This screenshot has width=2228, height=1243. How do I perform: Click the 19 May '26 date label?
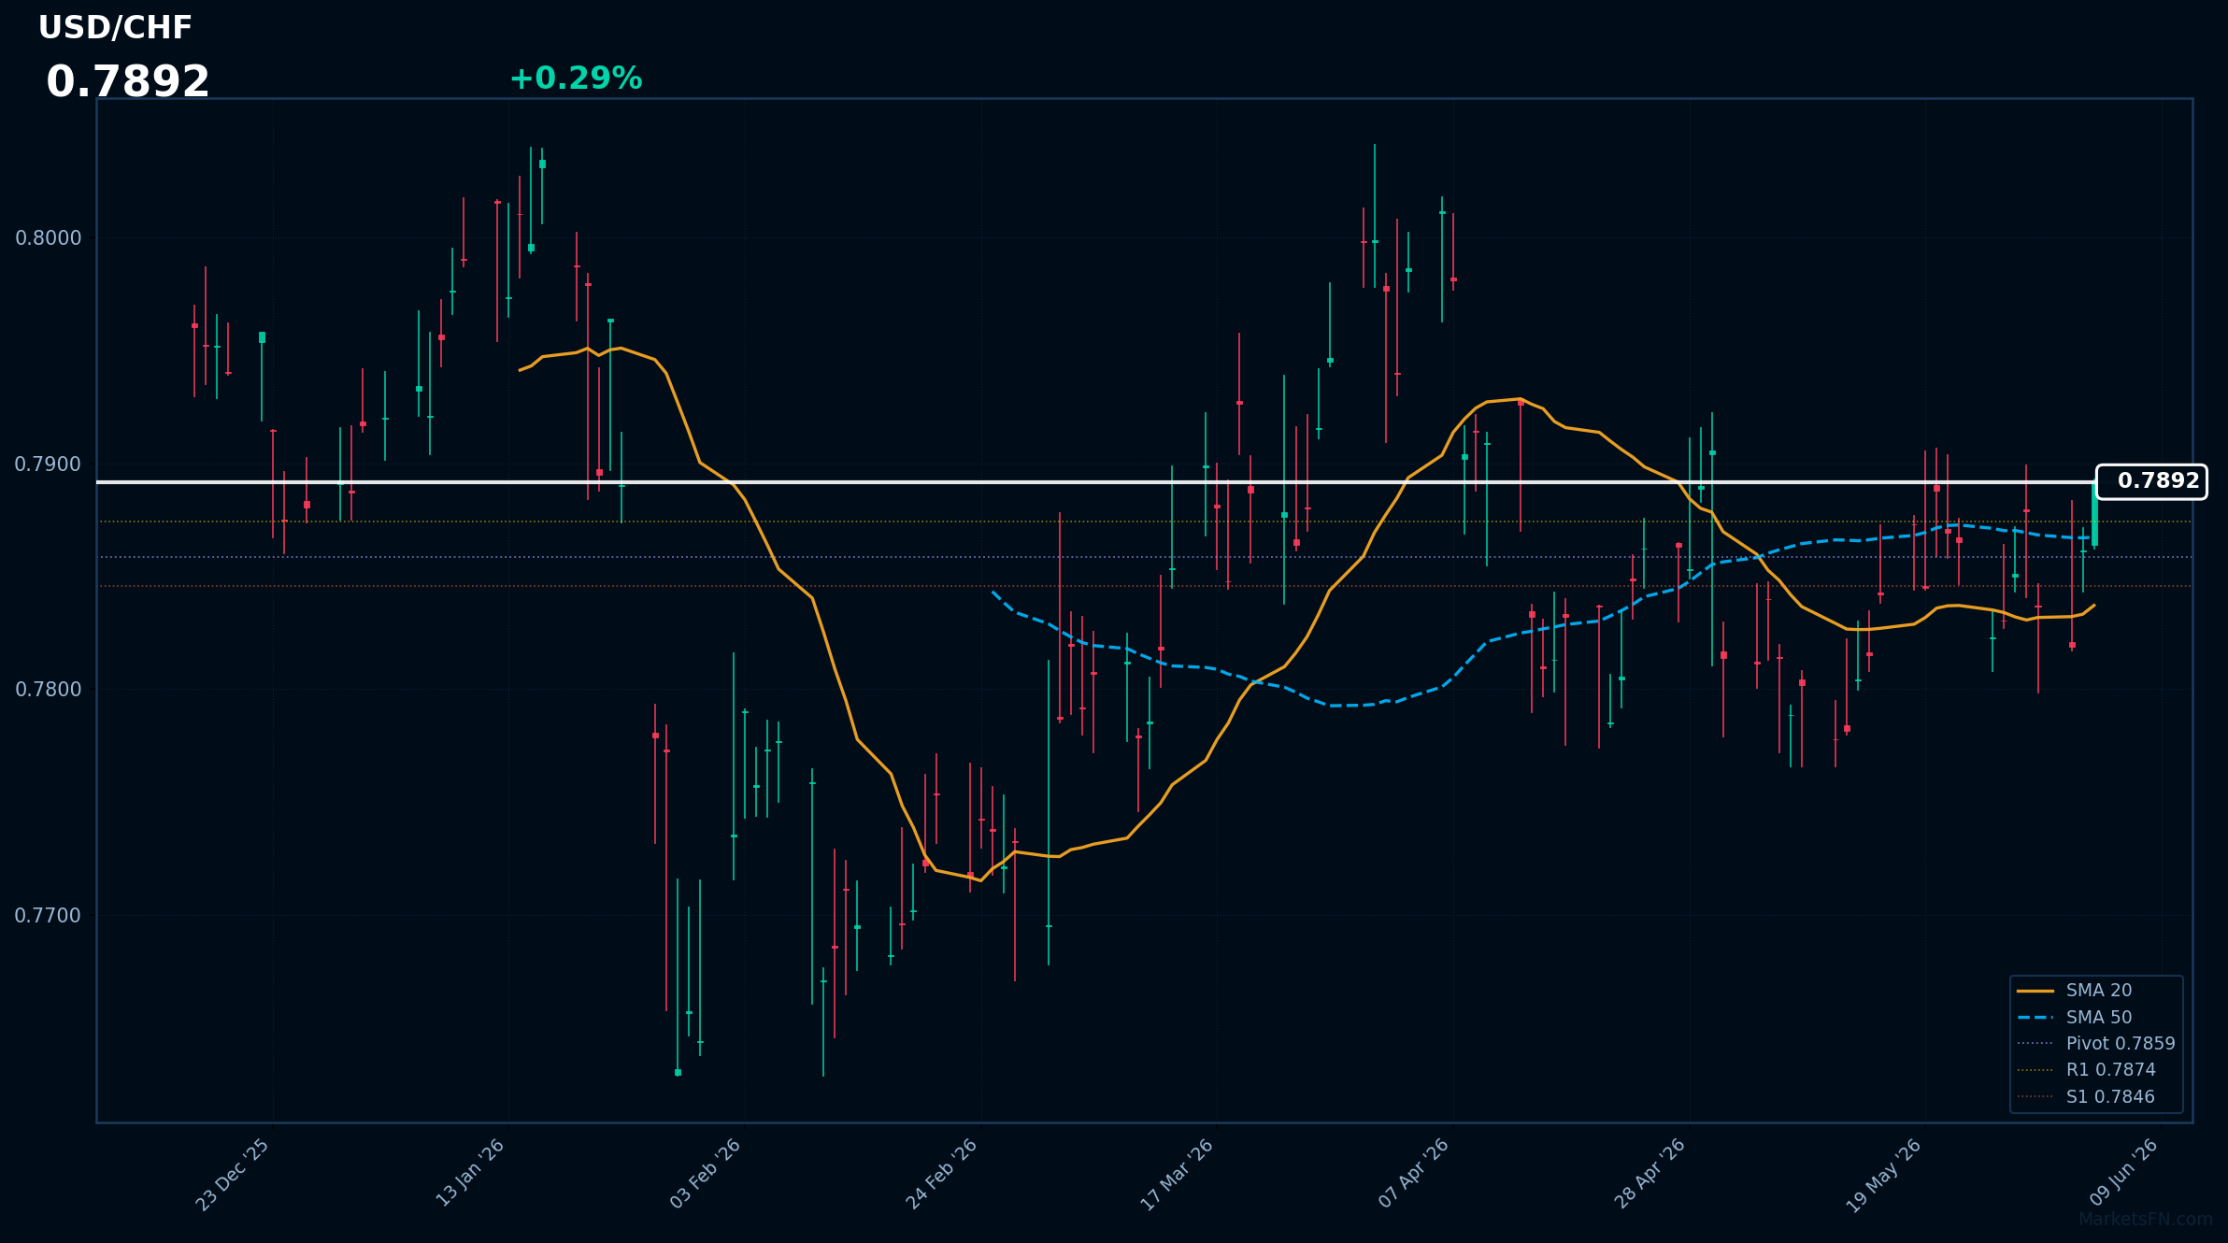point(1883,1176)
